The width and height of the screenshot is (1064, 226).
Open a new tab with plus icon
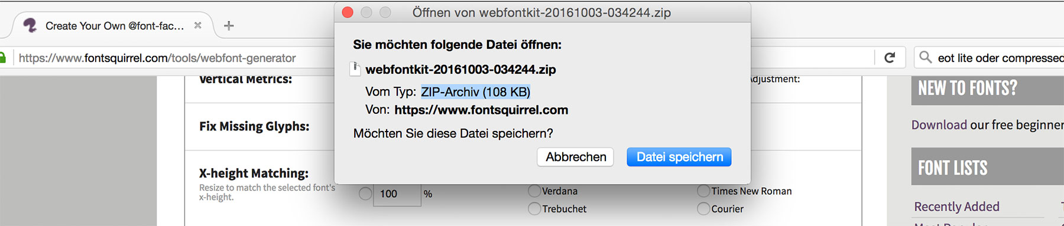pos(229,25)
